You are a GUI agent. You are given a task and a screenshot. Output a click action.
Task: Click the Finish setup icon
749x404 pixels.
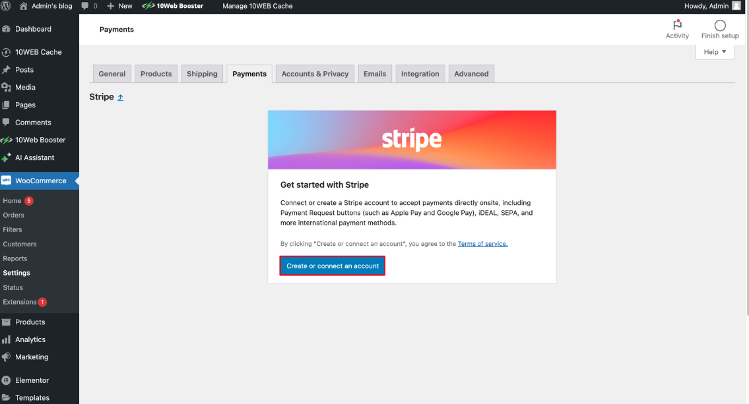coord(719,25)
